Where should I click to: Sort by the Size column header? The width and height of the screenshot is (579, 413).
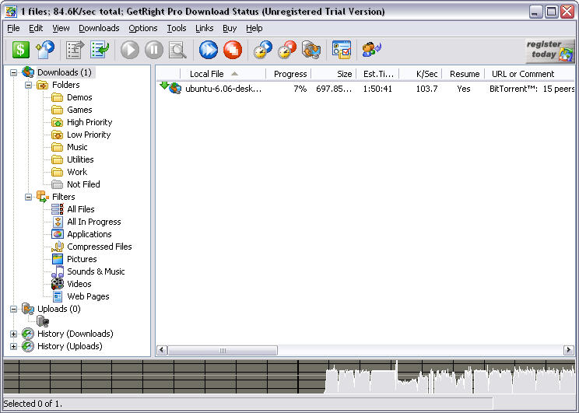[333, 74]
